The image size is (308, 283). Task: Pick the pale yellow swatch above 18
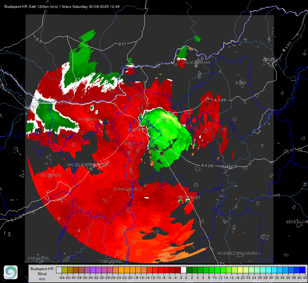[x=240, y=270]
